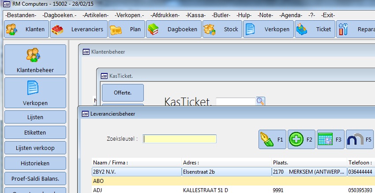The height and width of the screenshot is (193, 375).
Task: Open the Kassa menu
Action: [196, 15]
